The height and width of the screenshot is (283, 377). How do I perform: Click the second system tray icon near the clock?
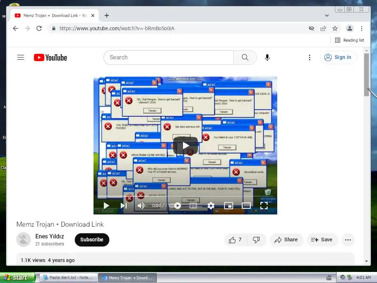[350, 277]
